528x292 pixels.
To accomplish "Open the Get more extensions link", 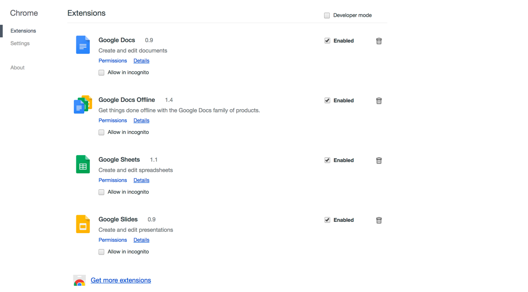I will 121,280.
